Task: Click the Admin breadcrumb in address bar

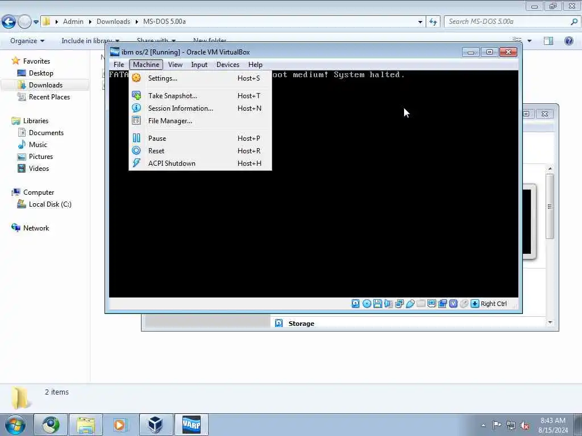Action: pos(73,22)
